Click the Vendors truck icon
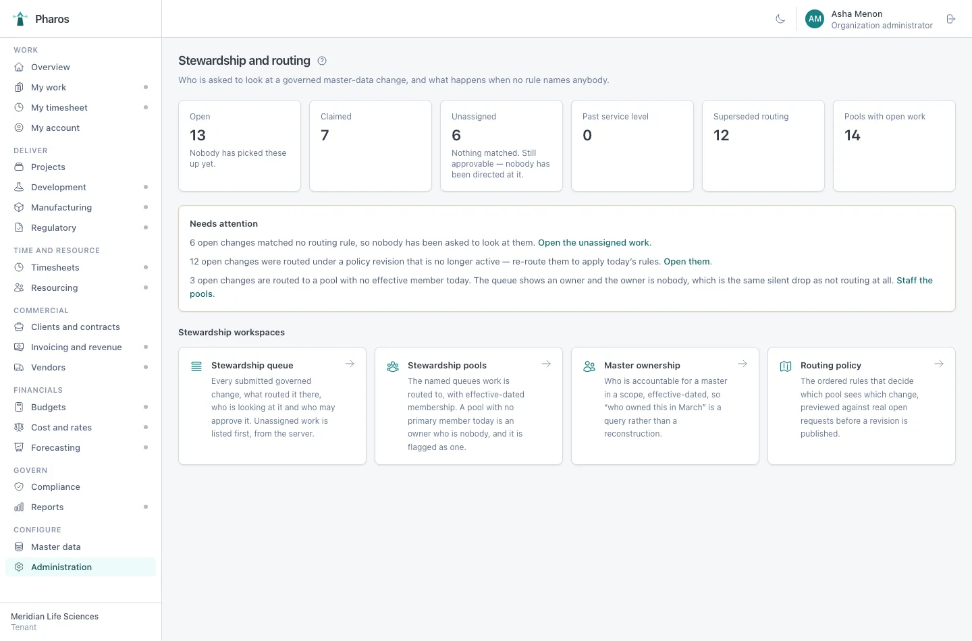This screenshot has height=641, width=972. 19,367
